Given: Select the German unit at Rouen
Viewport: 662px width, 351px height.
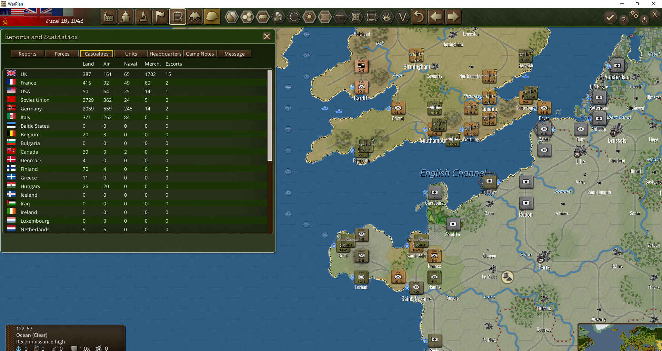Looking at the screenshot, I should [x=526, y=203].
